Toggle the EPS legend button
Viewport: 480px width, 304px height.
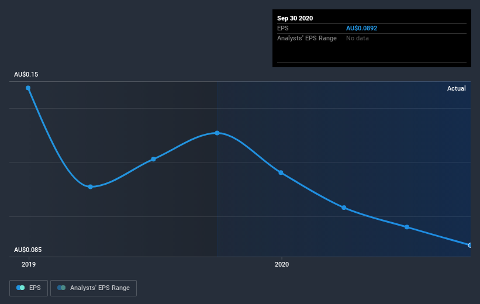tap(29, 288)
